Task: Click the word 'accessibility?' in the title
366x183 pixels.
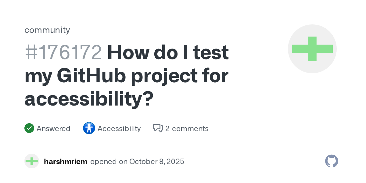Action: (x=89, y=99)
